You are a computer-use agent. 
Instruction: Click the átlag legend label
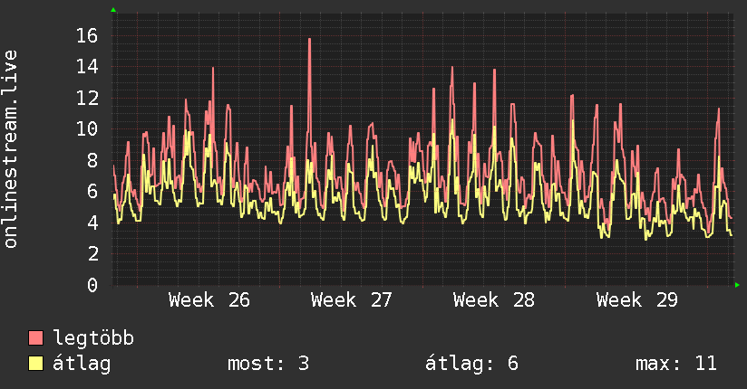pos(82,364)
